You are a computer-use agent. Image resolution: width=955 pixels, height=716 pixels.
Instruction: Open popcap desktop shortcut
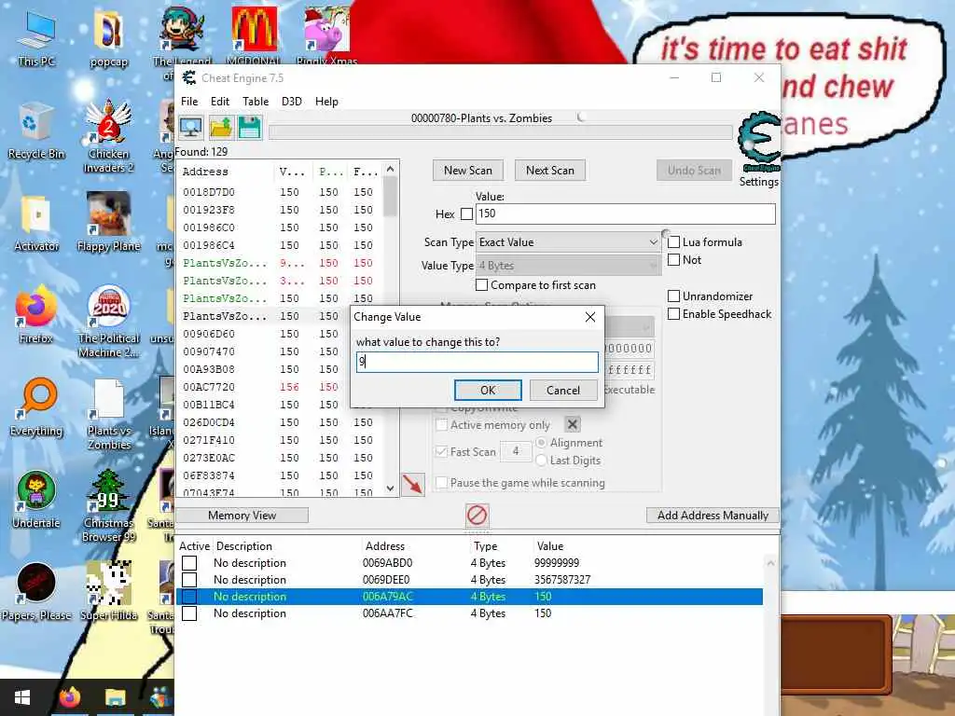click(x=109, y=38)
